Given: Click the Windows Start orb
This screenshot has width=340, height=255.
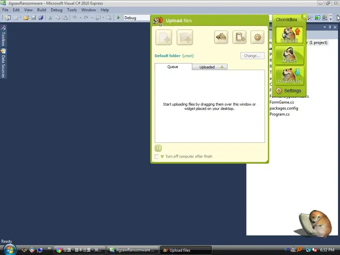Looking at the screenshot, I should [9, 250].
